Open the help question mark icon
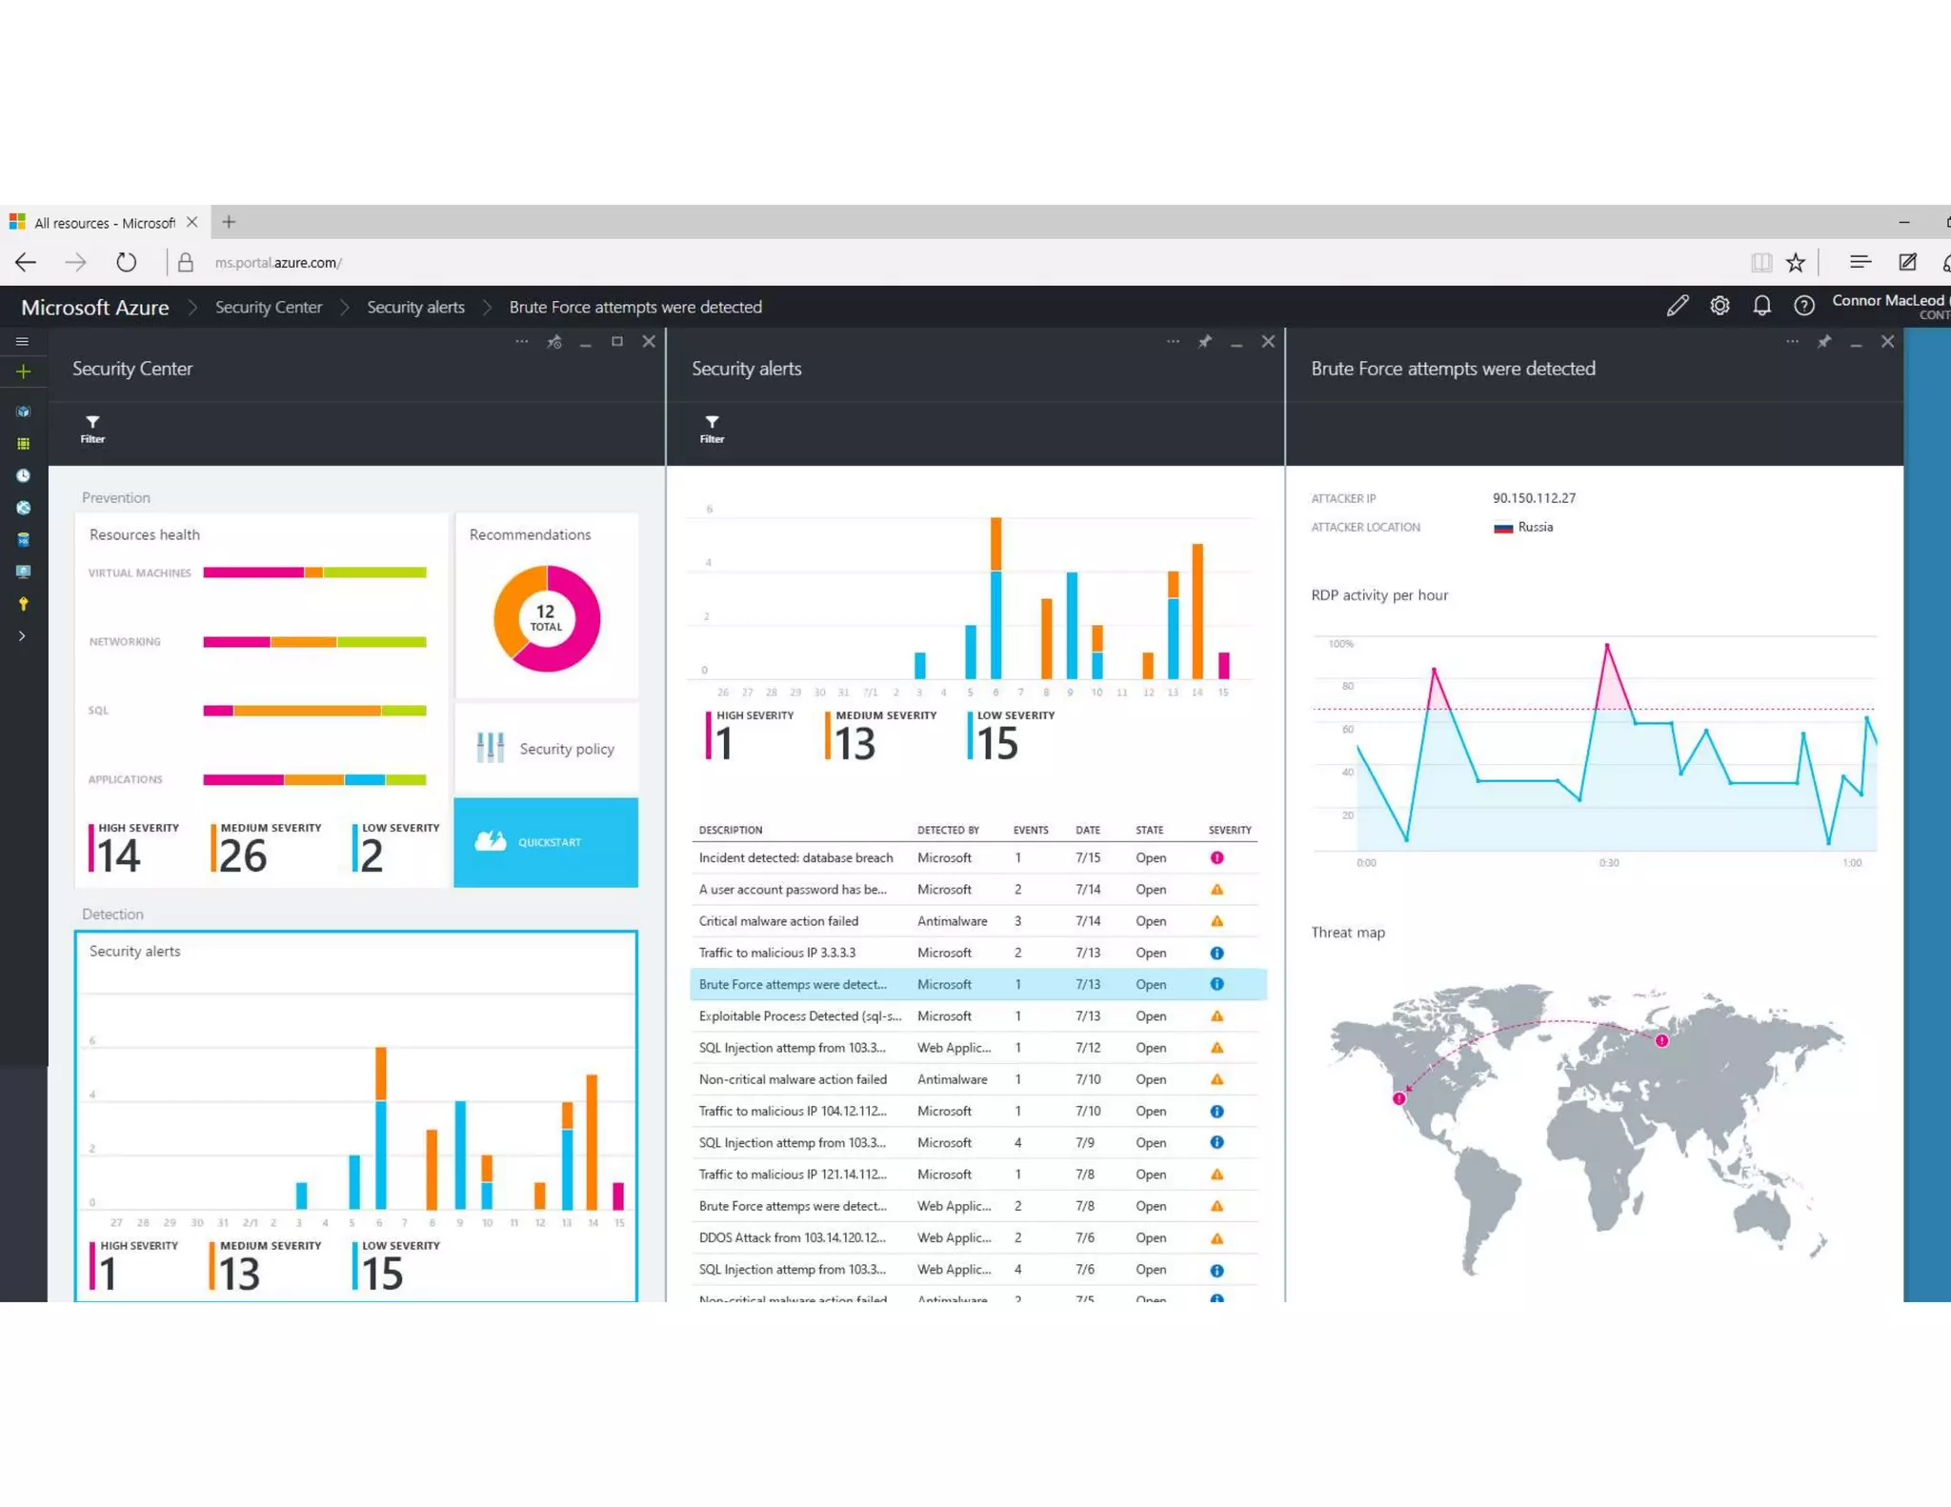Image resolution: width=1951 pixels, height=1507 pixels. click(x=1803, y=306)
